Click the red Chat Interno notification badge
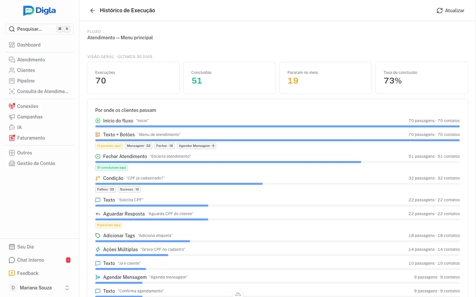Image resolution: width=476 pixels, height=297 pixels. click(68, 260)
